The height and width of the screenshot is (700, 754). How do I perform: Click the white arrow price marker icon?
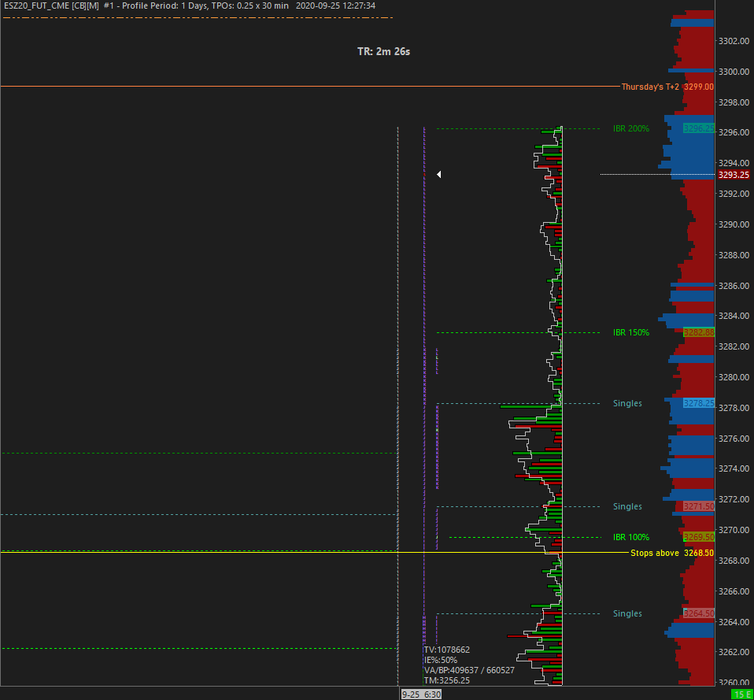pos(438,174)
